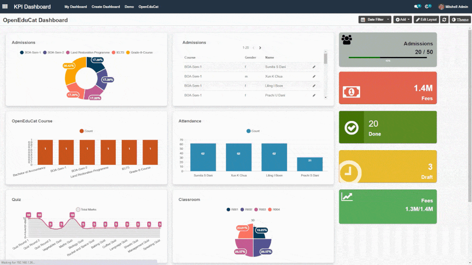The image size is (472, 265).
Task: Open the Date Filter dropdown
Action: 375,19
